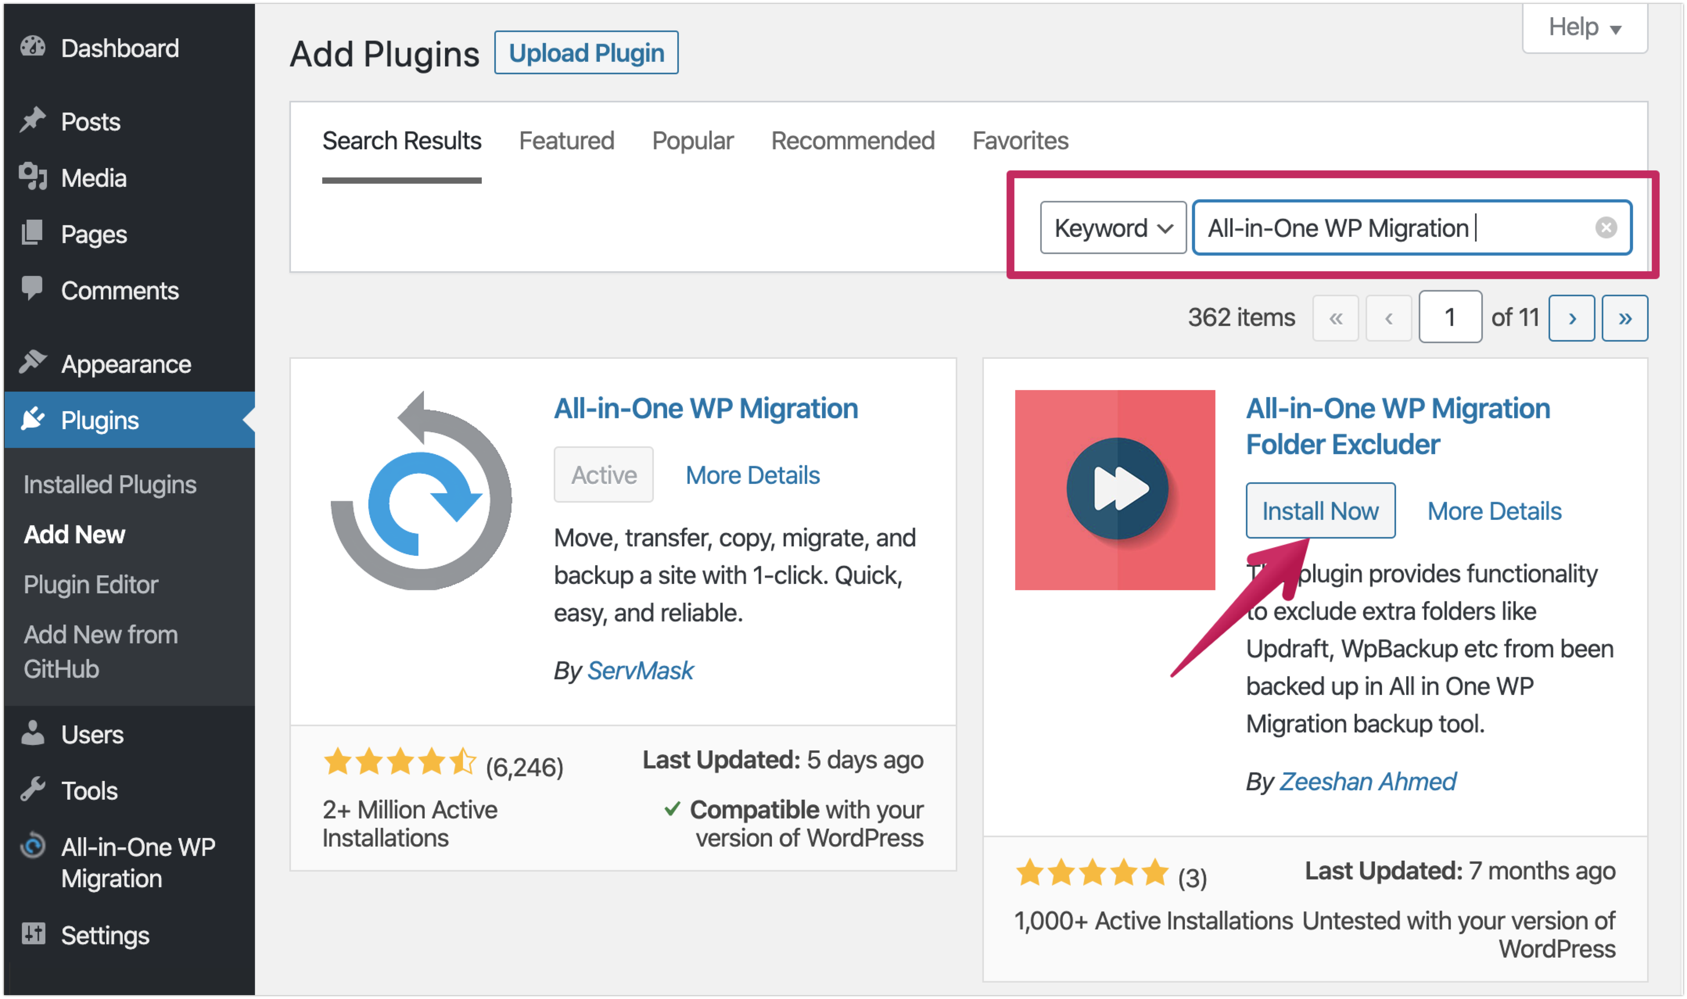This screenshot has height=999, width=1687.
Task: Click the "2+ Million Active Installations" text
Action: 410,824
